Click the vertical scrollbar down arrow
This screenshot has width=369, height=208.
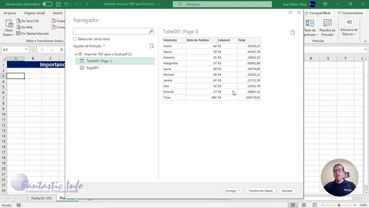366,192
